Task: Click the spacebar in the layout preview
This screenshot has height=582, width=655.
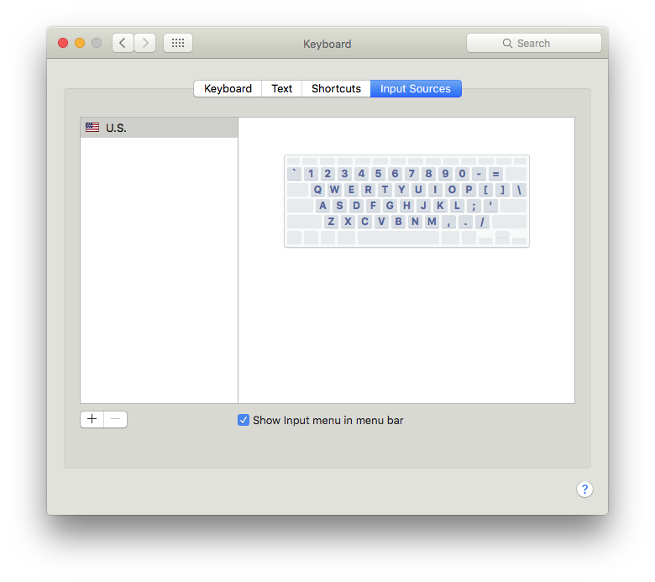Action: tap(399, 238)
